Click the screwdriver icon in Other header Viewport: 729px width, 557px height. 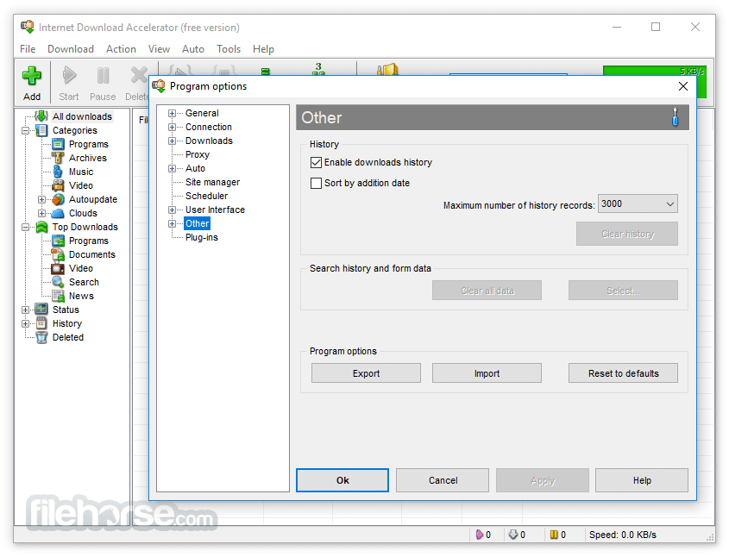675,117
